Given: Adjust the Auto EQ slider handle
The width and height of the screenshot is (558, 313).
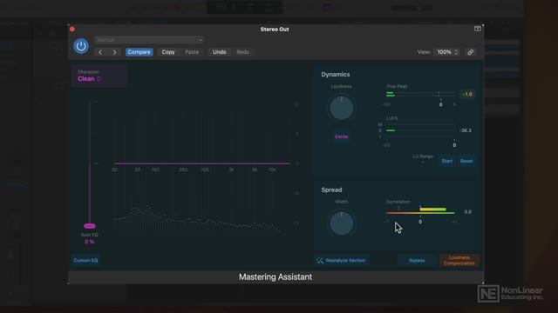Looking at the screenshot, I should (x=89, y=226).
